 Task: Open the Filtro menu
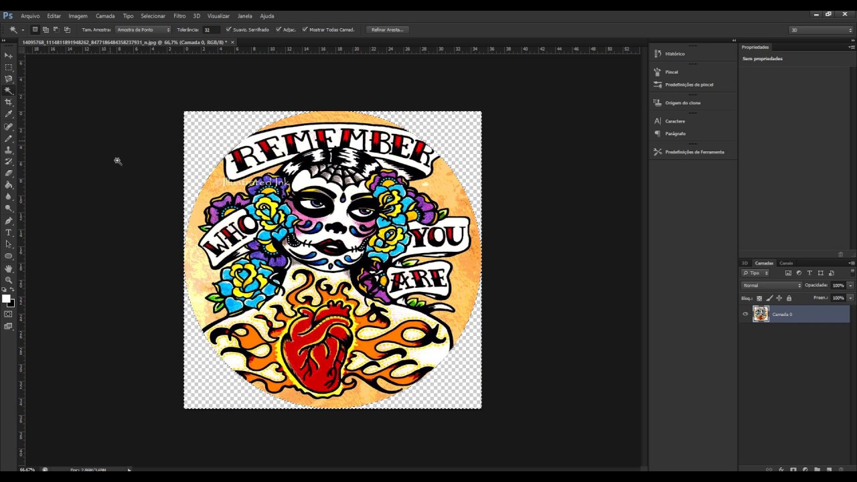(179, 15)
